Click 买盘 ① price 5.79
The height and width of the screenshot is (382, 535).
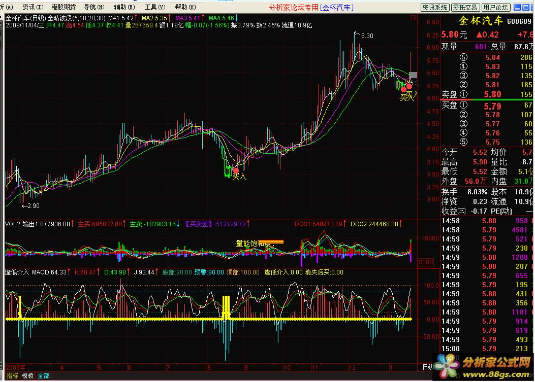coord(492,107)
